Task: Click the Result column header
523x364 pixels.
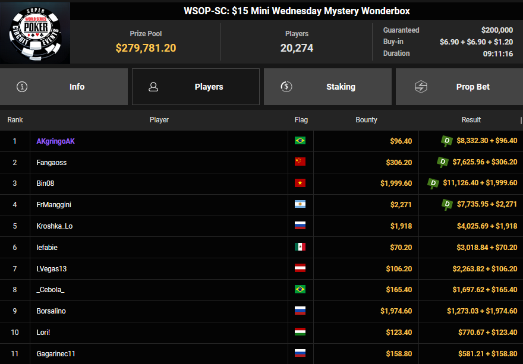Action: [471, 120]
